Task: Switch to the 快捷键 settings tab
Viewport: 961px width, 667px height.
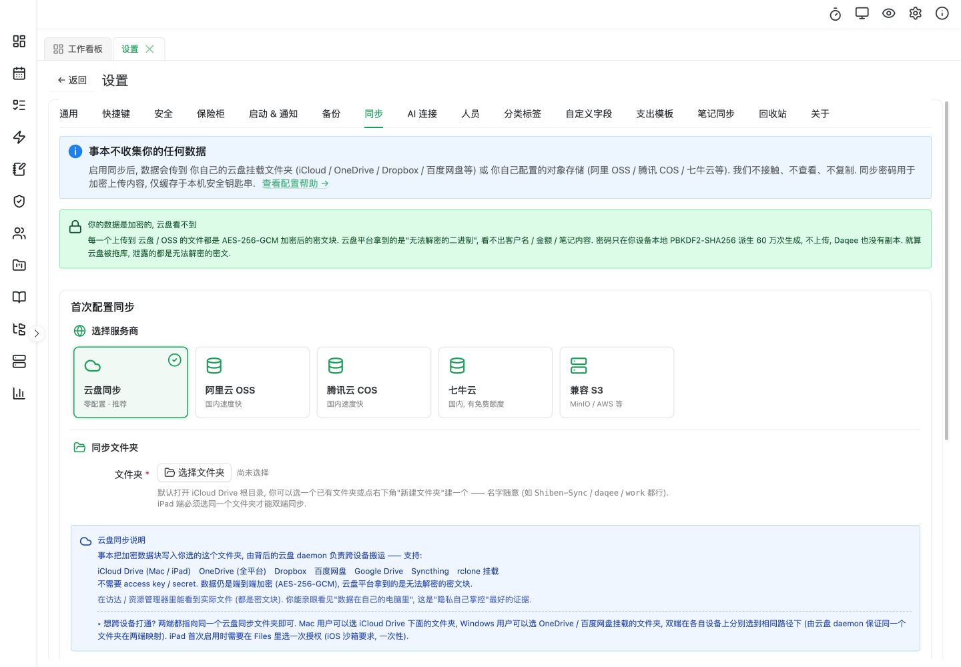Action: 116,114
